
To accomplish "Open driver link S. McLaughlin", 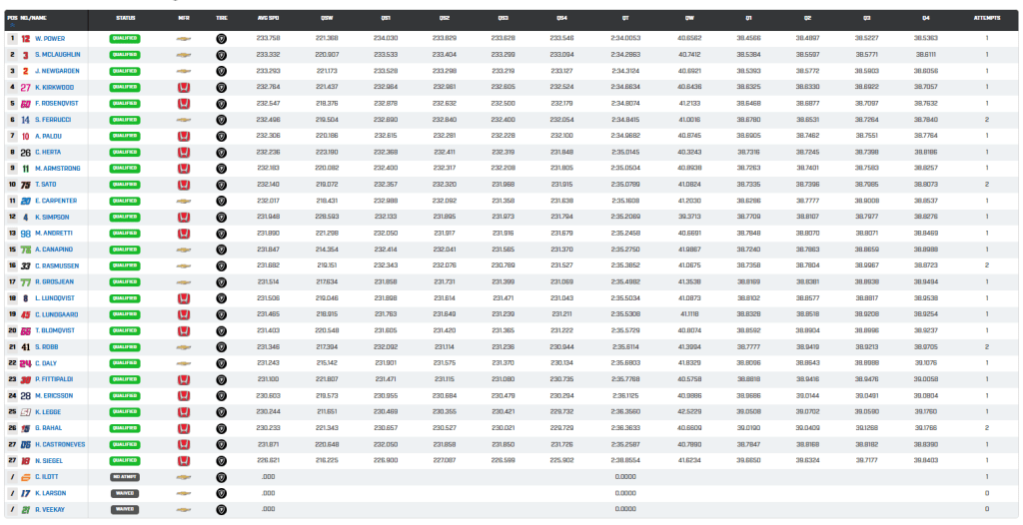I will (58, 55).
